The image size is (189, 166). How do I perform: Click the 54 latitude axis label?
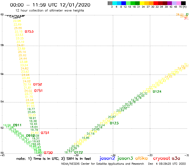coord(2,101)
